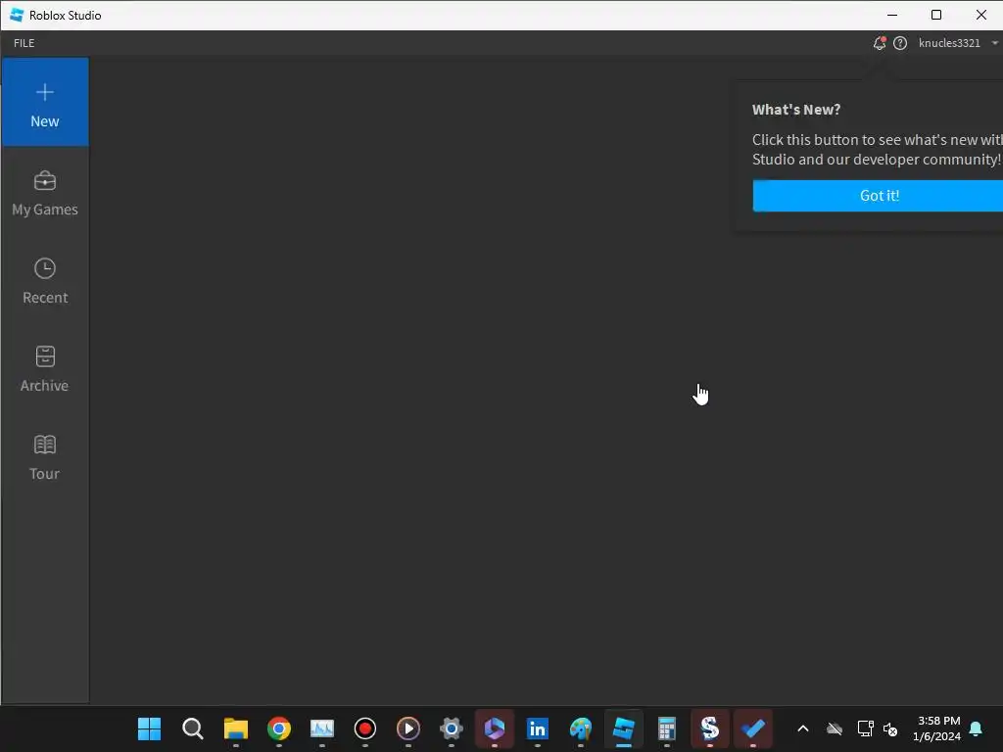Close the Roblox Studio window
The height and width of the screenshot is (752, 1003).
pyautogui.click(x=981, y=15)
